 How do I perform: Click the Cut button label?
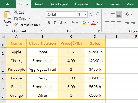[x=21, y=12]
